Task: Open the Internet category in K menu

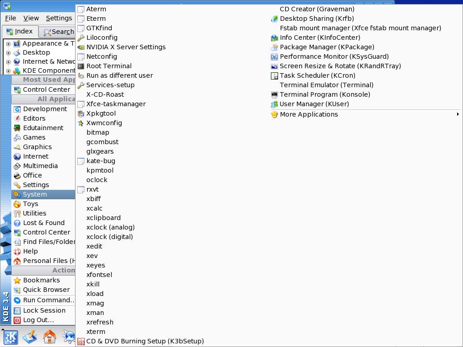Action: [43, 156]
